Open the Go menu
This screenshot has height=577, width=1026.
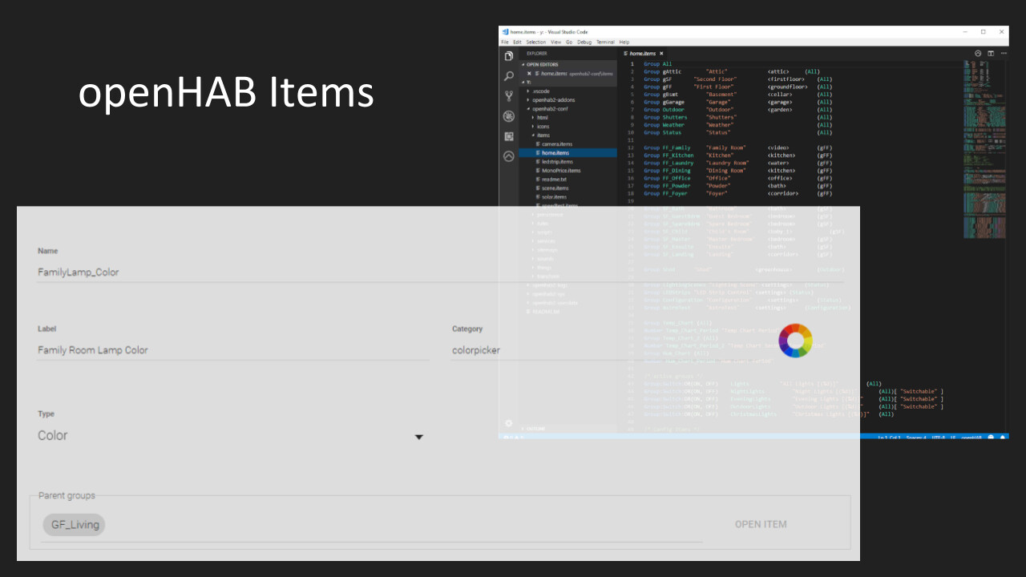coord(569,42)
